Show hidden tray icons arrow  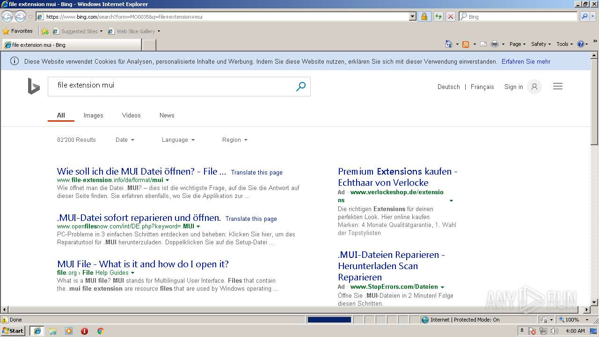pos(522,331)
